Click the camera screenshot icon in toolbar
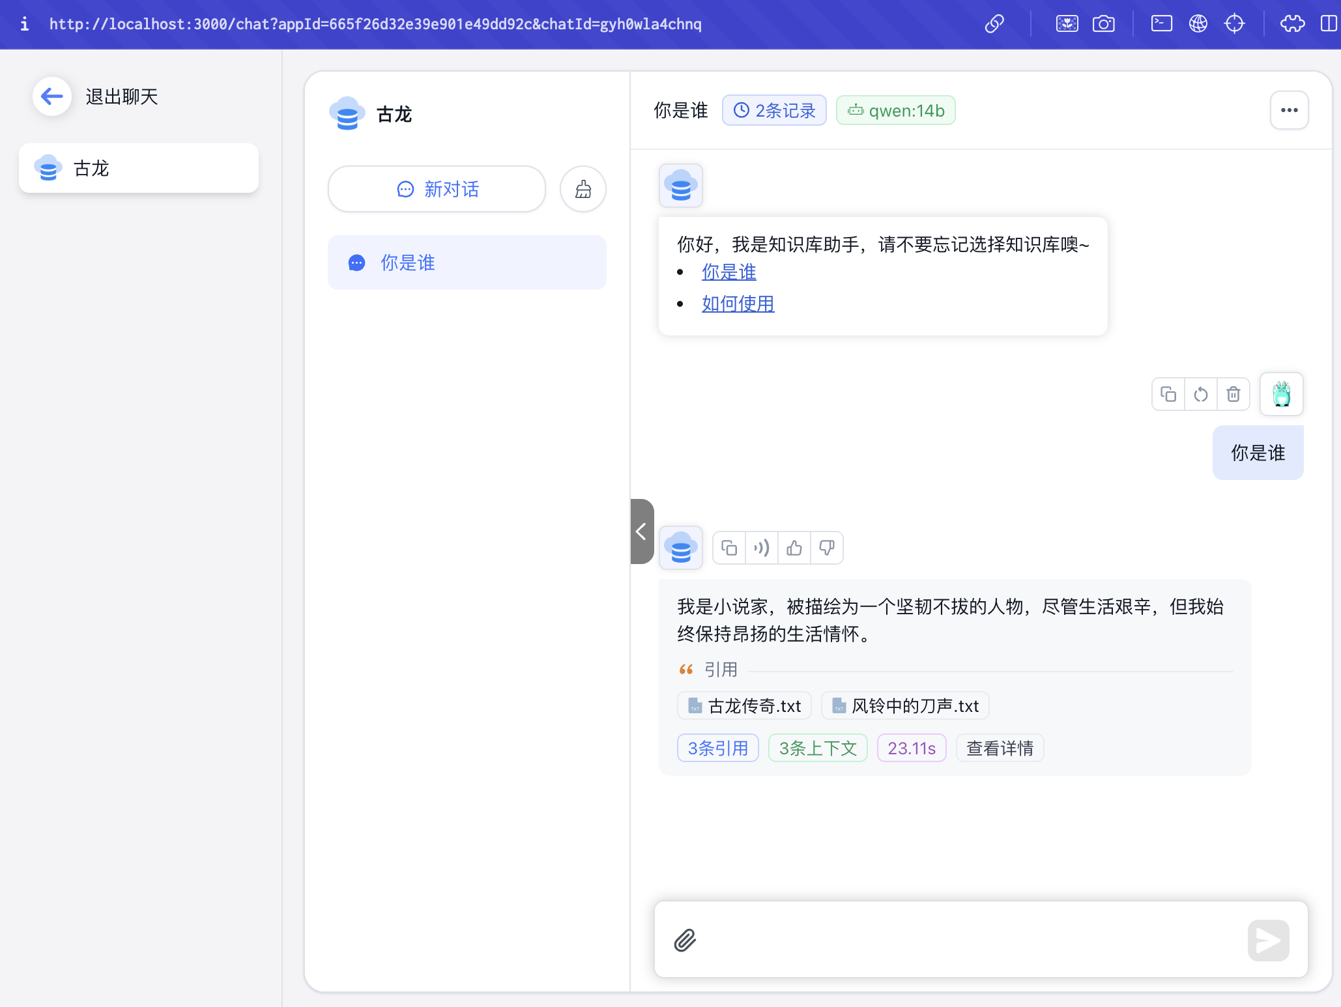This screenshot has height=1007, width=1341. (x=1104, y=24)
